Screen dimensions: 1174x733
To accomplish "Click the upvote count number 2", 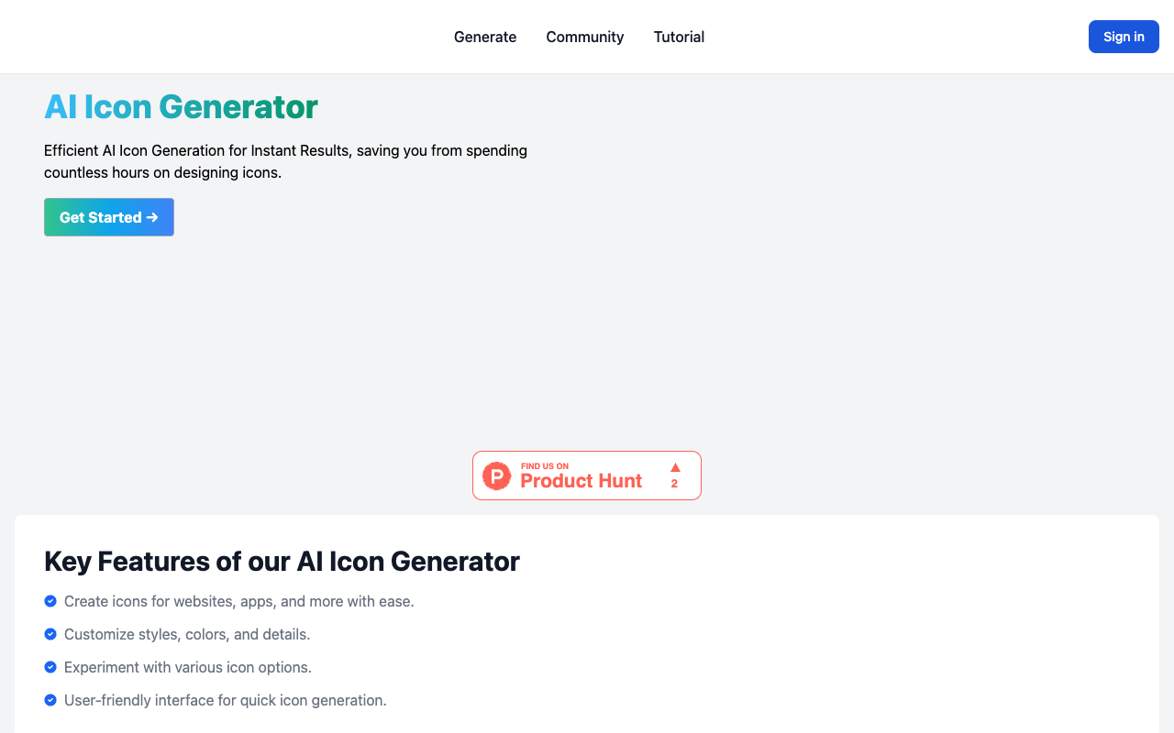I will coord(674,484).
